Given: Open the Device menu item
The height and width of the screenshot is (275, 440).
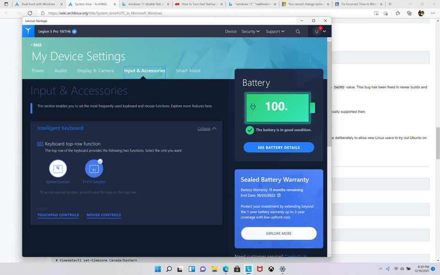Looking at the screenshot, I should pyautogui.click(x=231, y=32).
